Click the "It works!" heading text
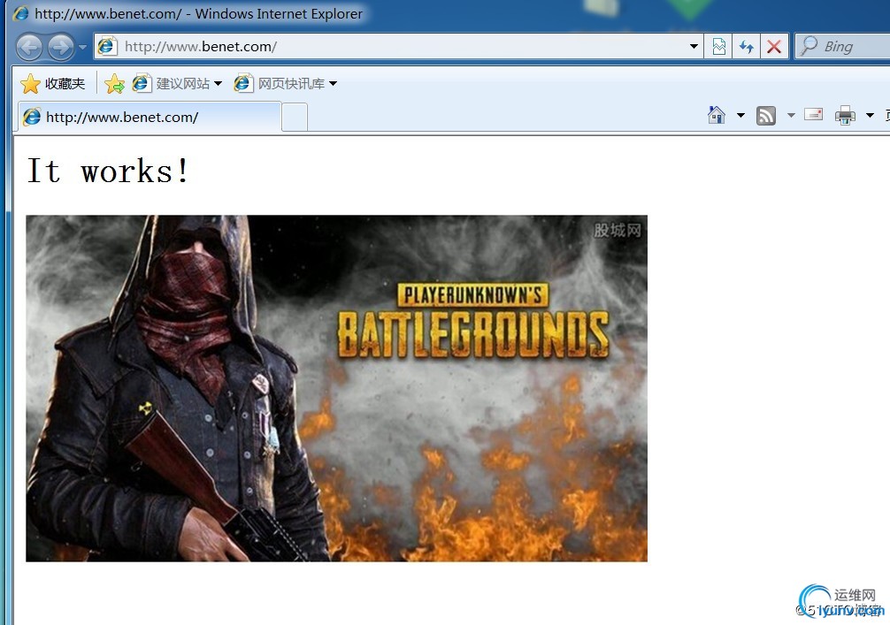Screen dimensions: 890x625 click(109, 171)
